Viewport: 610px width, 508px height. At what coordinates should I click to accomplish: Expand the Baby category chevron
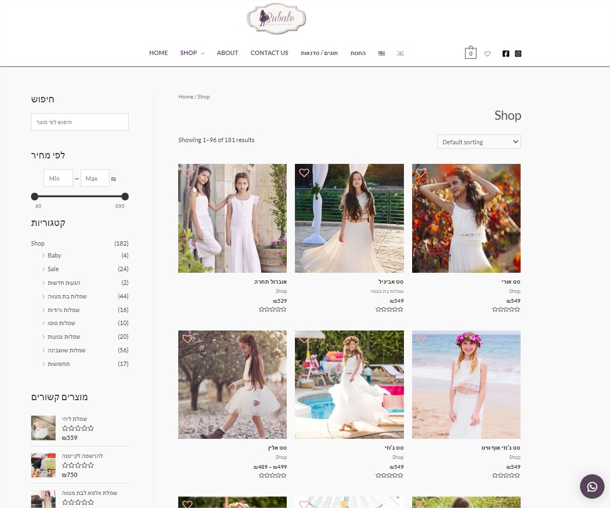43,255
